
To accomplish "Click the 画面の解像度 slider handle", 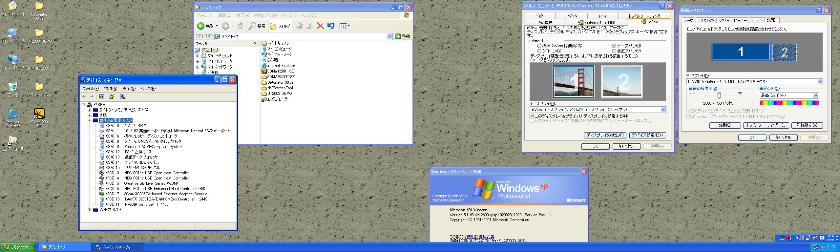I will click(719, 95).
